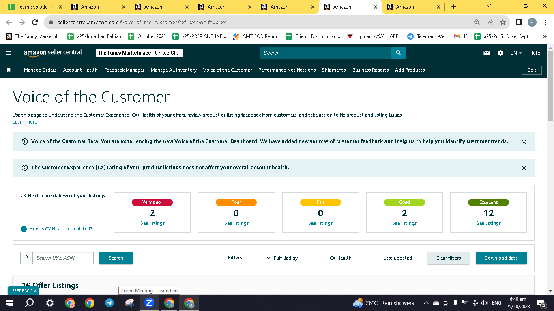This screenshot has width=554, height=311.
Task: See listings under Excellent rating
Action: tap(489, 223)
